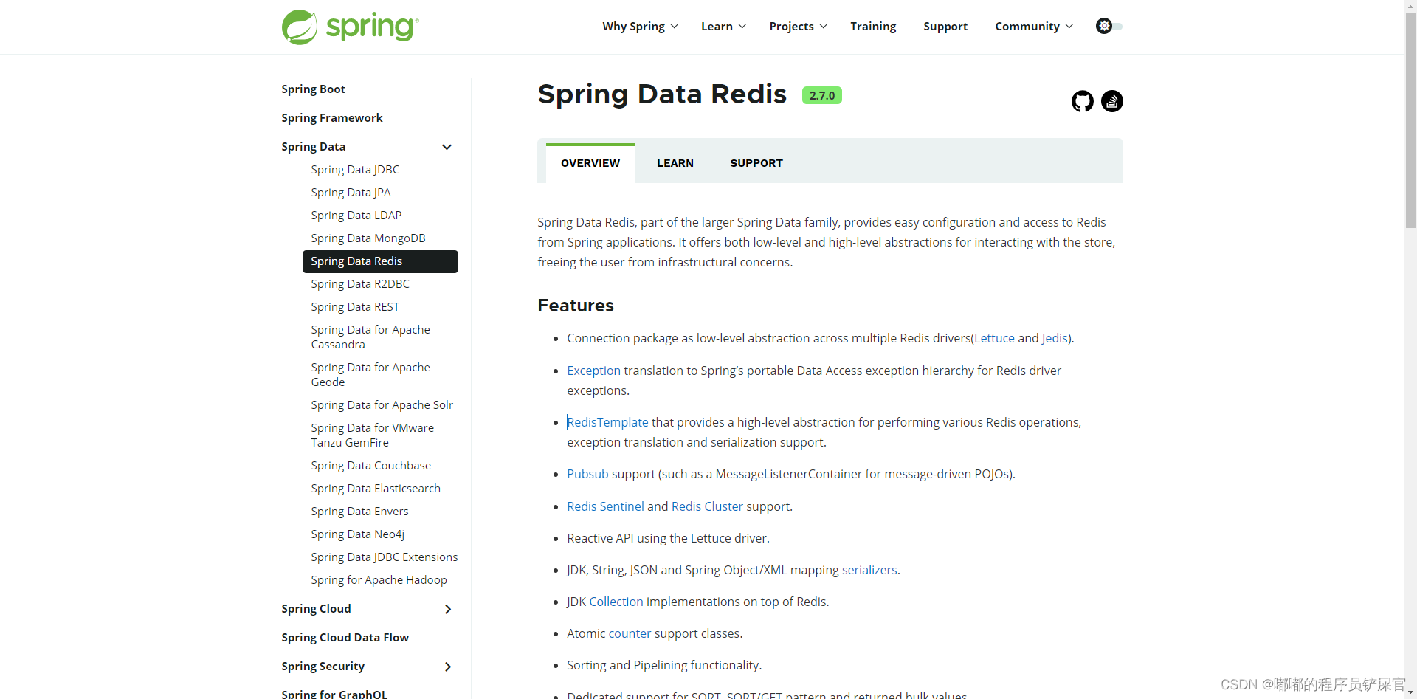
Task: Select Spring Data JPA in the sidebar
Action: click(351, 193)
